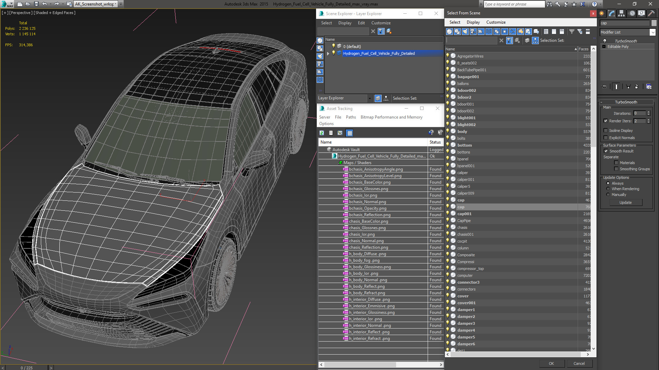Click Refresh icon in Asset Tracking toolbar
This screenshot has width=659, height=370.
[x=322, y=133]
